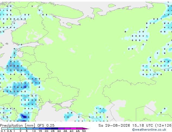Select the 30–35 mm purple legend swatch
This screenshot has width=172, height=132.
point(61,128)
